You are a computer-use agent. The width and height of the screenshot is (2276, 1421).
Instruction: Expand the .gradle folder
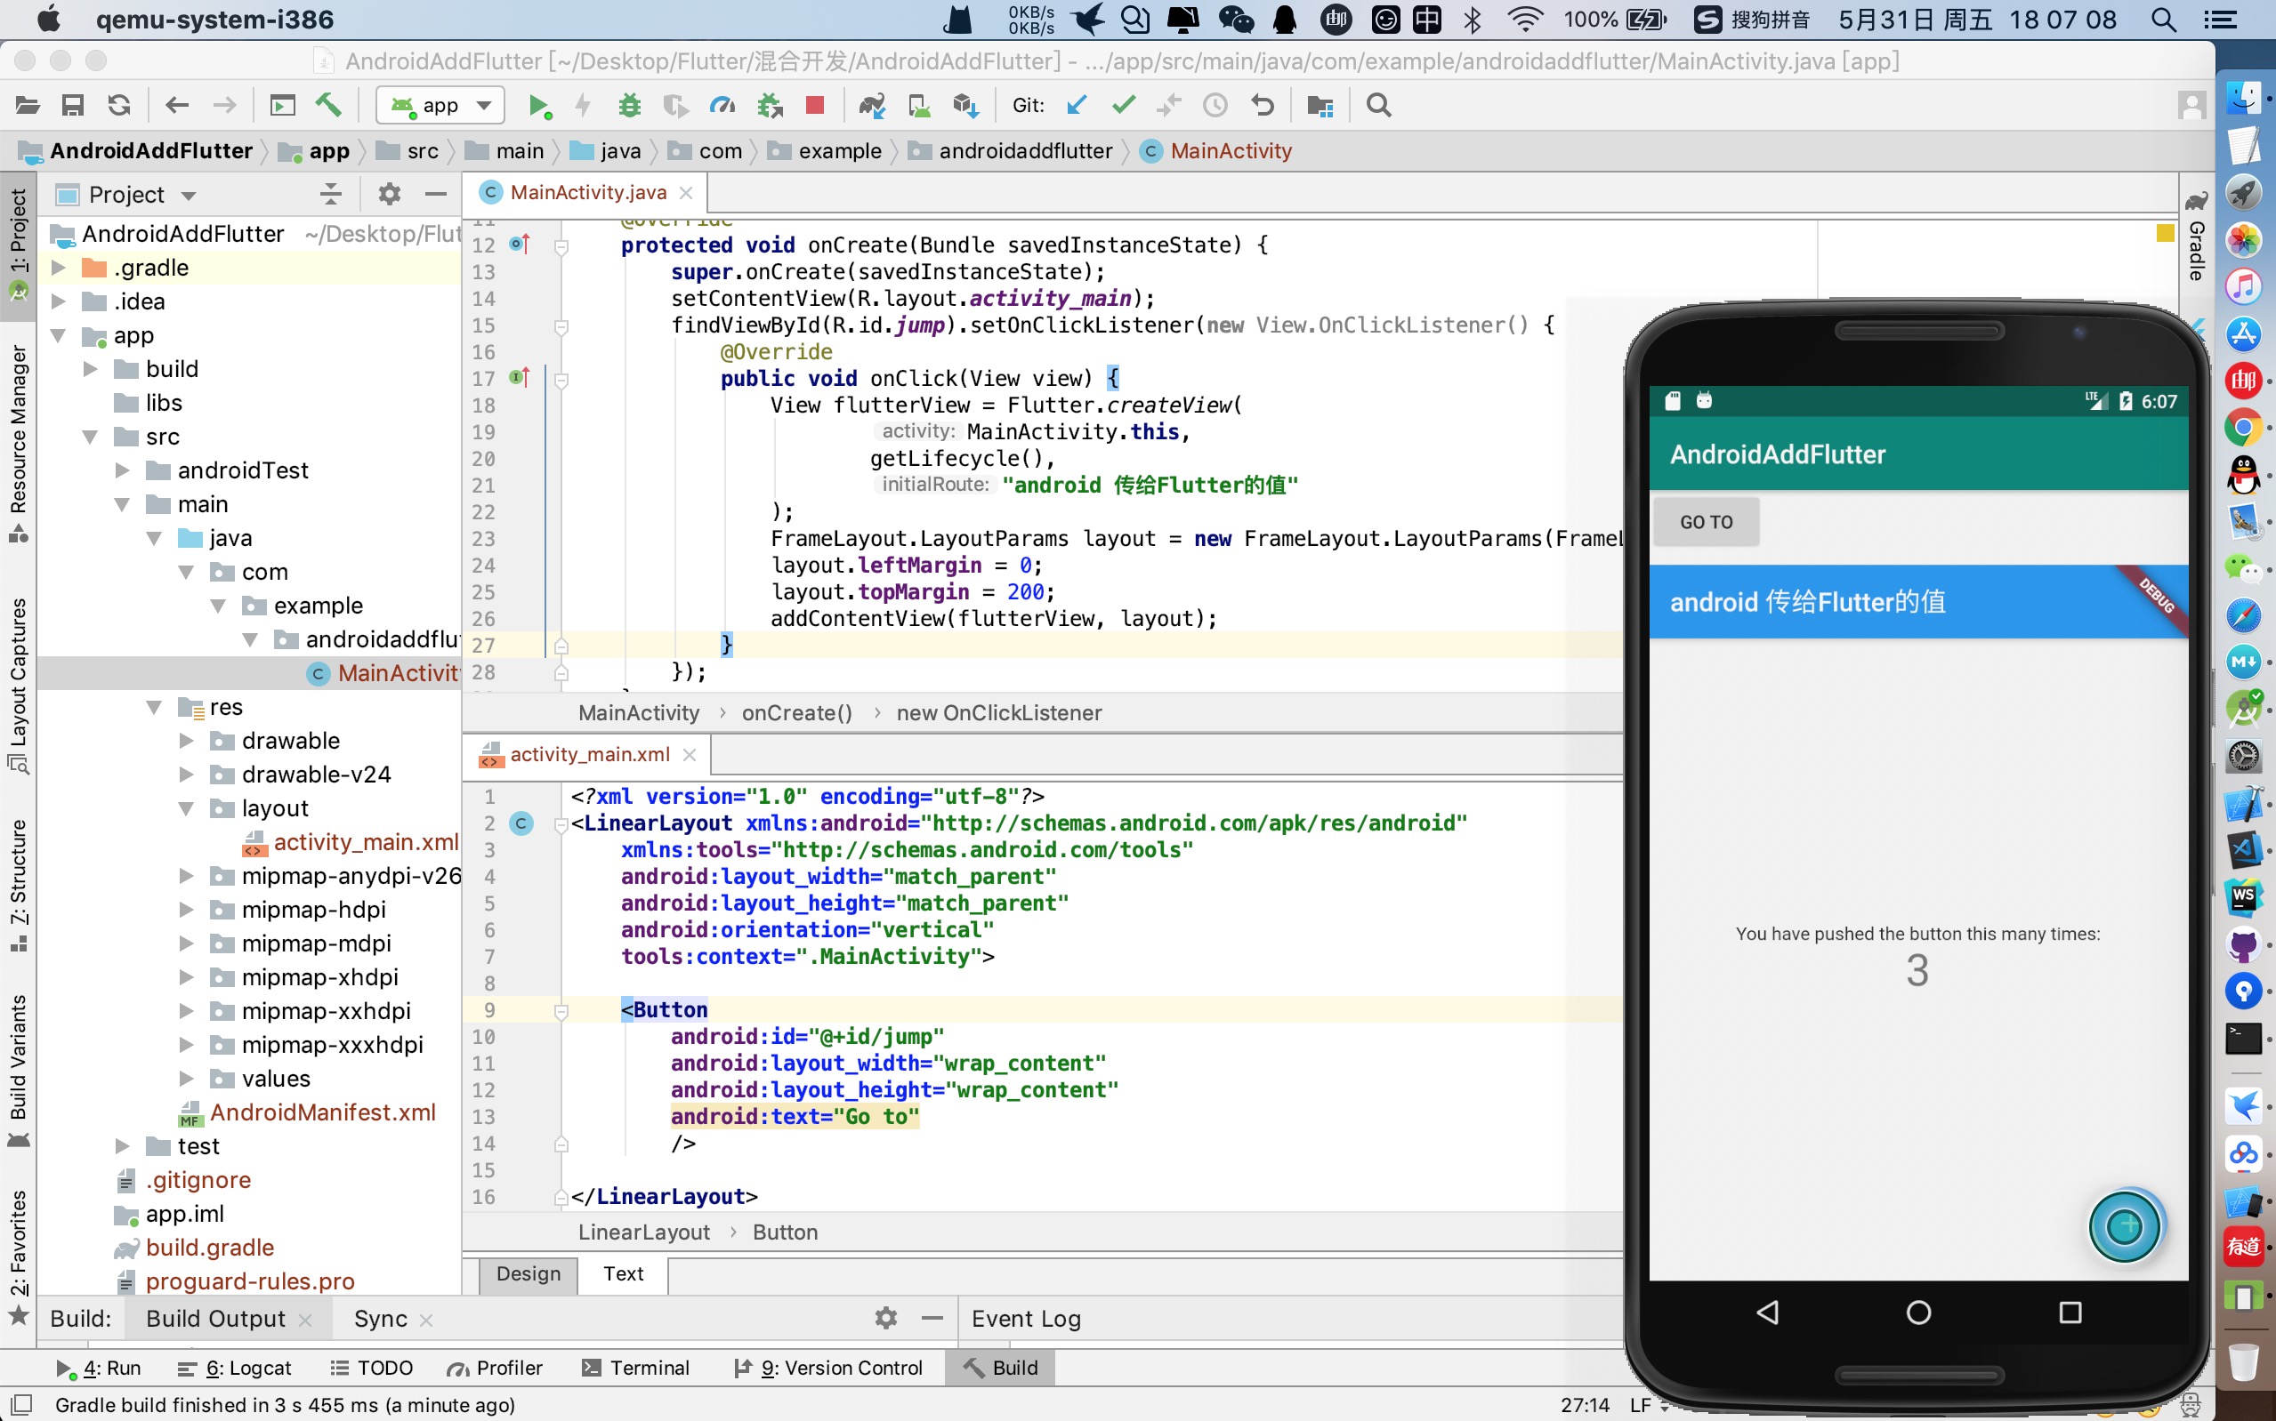pyautogui.click(x=59, y=268)
